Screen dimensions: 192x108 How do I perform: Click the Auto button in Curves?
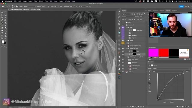click(x=187, y=71)
